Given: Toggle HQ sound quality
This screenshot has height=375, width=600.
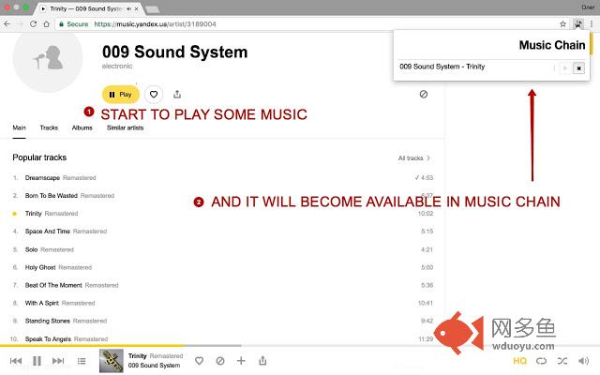Looking at the screenshot, I should 519,361.
